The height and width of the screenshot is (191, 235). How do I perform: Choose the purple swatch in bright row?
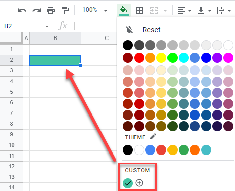[x=217, y=58]
